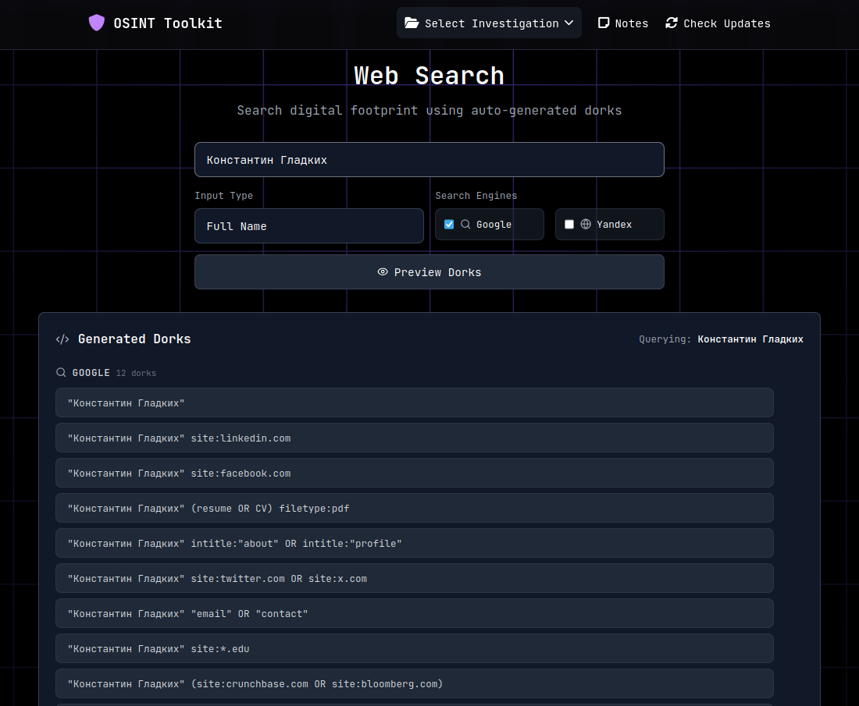Open the Input Type dropdown showing Full Name
The image size is (859, 706).
(x=309, y=225)
